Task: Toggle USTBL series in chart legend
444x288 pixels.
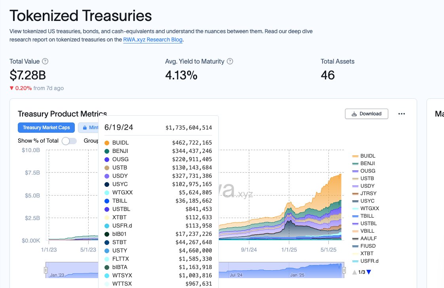Action: (364, 223)
